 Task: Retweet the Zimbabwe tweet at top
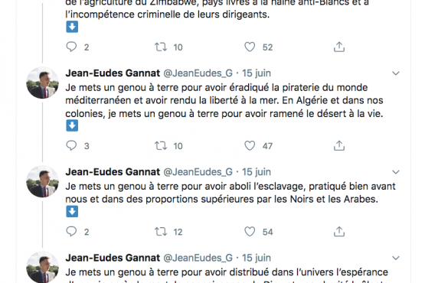(x=161, y=47)
